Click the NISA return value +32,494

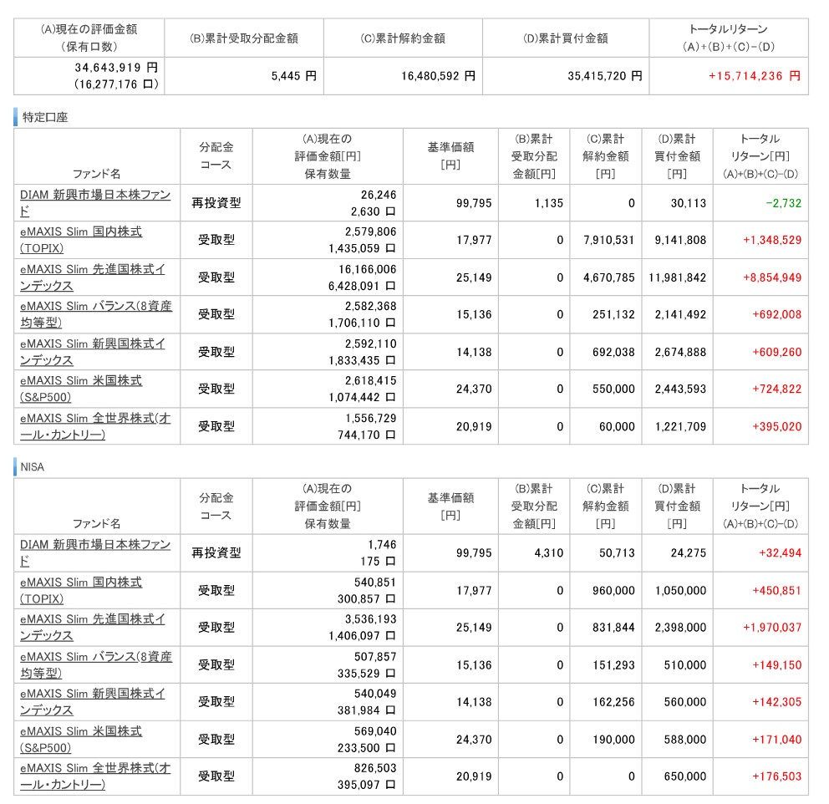(x=780, y=553)
